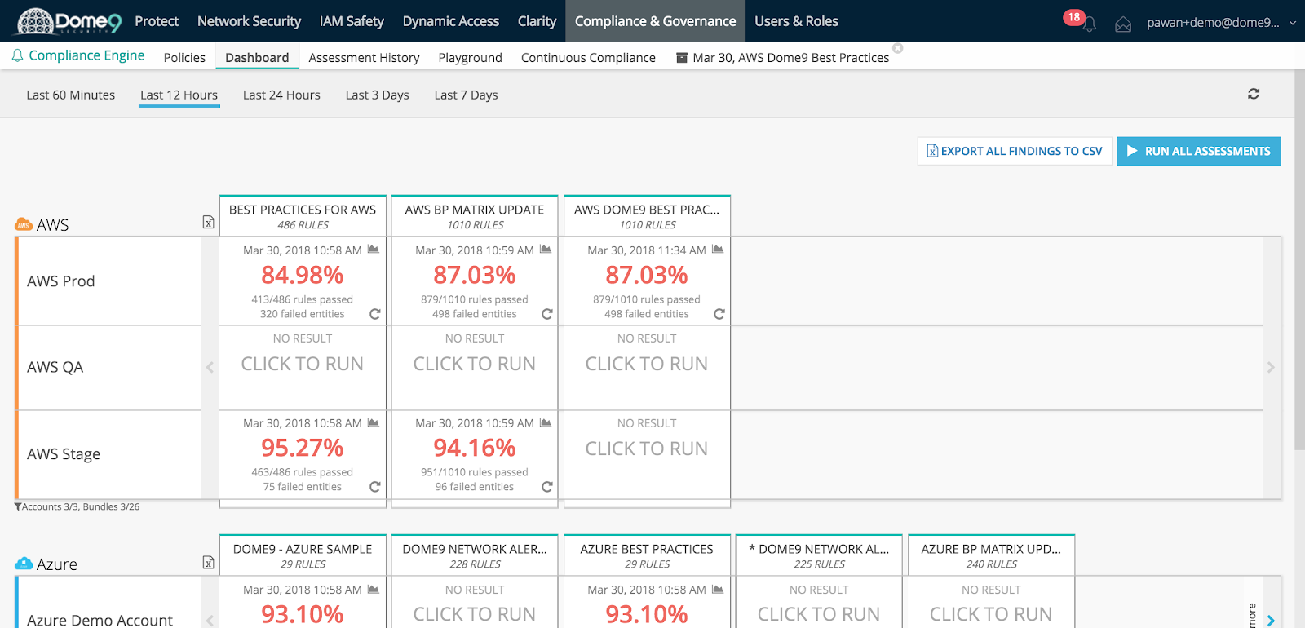Select the AWS Prod account row
This screenshot has height=628, width=1305.
click(x=108, y=281)
